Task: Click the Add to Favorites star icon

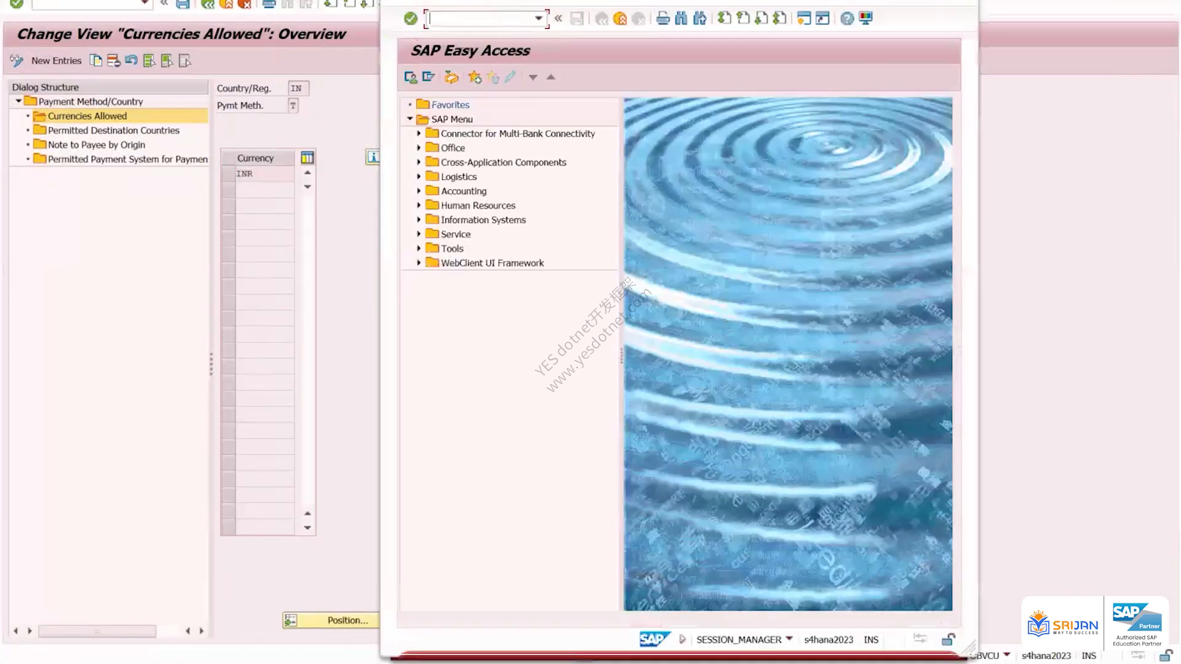Action: coord(474,77)
